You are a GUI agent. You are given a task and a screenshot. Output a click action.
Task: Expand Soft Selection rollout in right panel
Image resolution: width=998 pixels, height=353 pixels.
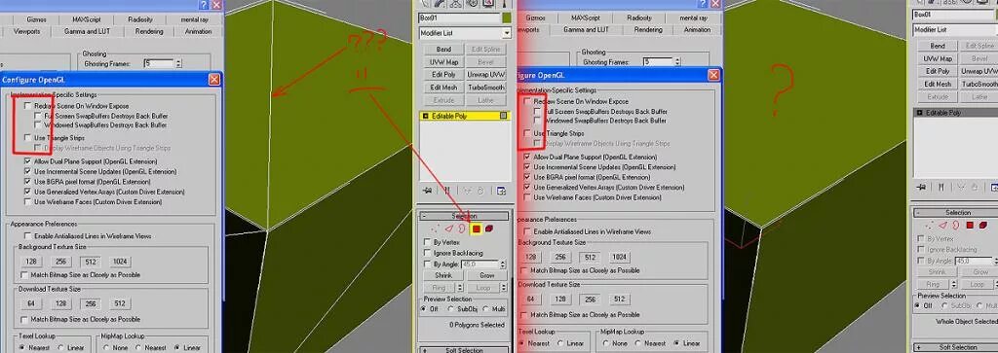pyautogui.click(x=957, y=347)
